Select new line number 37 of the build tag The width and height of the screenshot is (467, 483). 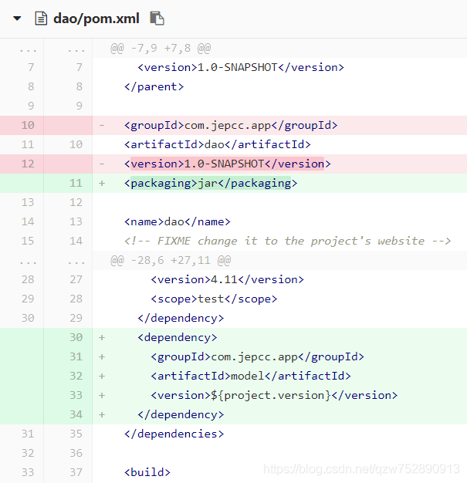click(76, 472)
